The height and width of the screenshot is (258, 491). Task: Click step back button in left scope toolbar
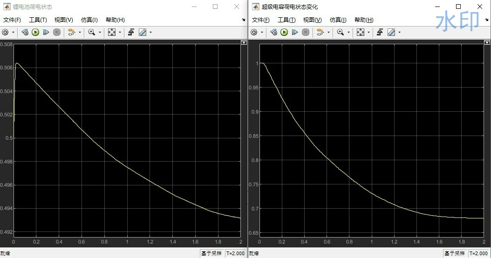25,32
